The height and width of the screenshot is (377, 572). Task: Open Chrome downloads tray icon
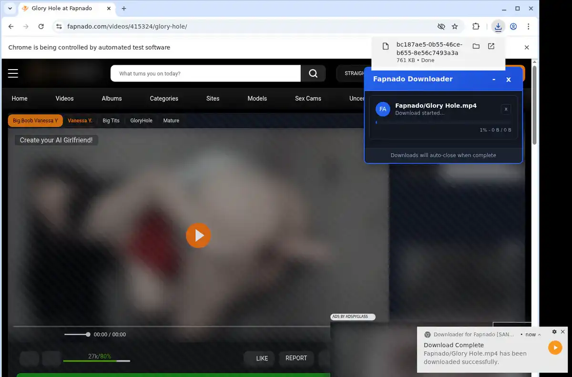(498, 27)
